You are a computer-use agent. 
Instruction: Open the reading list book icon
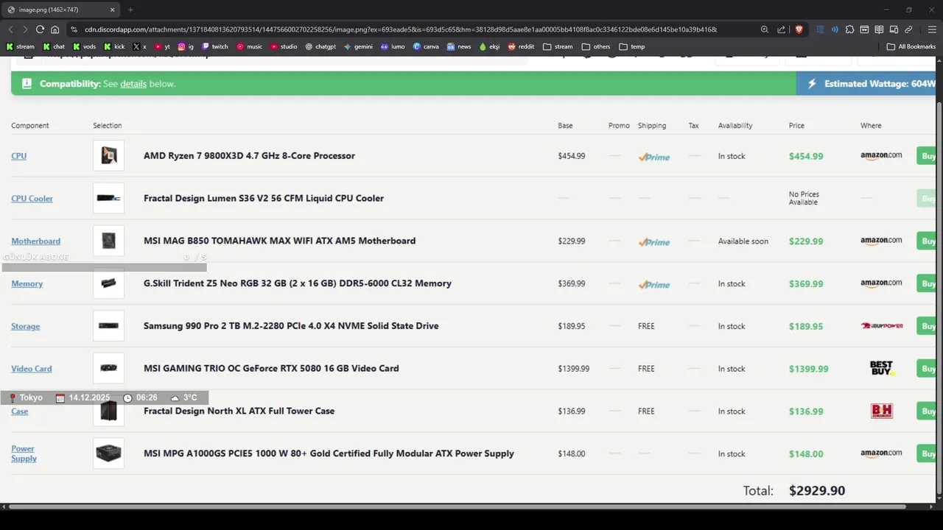click(x=879, y=29)
